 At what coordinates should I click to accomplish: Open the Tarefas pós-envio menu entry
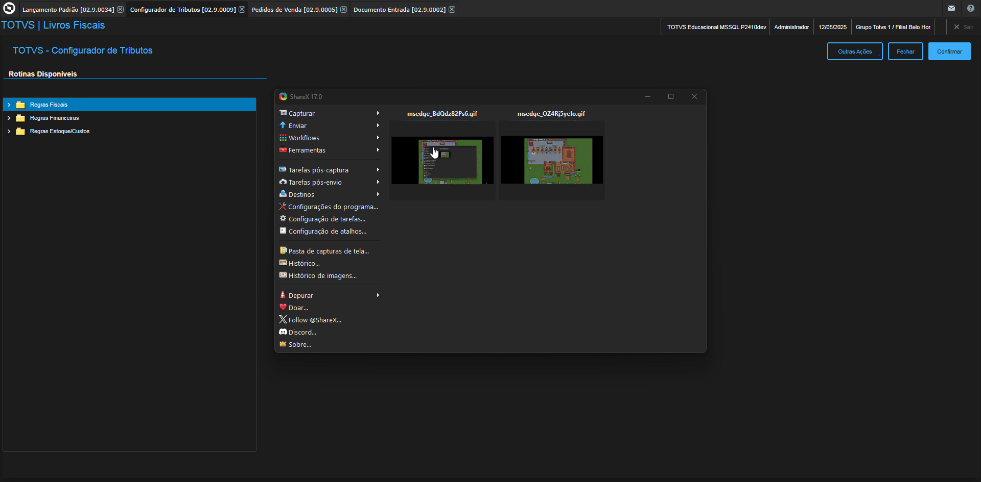tap(330, 182)
